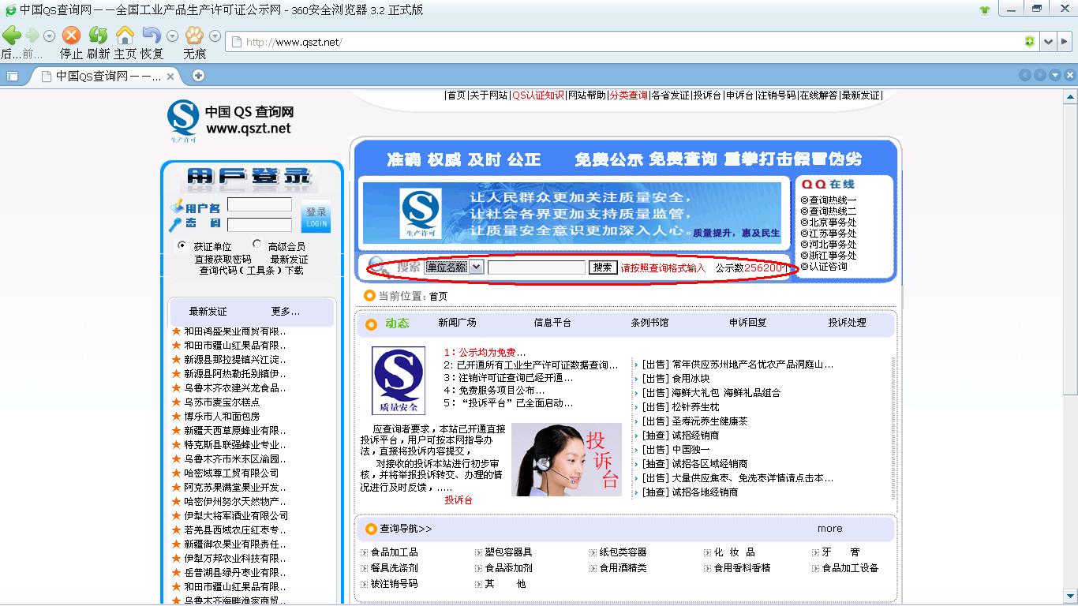The image size is (1078, 606).
Task: Click the tab scroll left arrow icon
Action: pos(1025,76)
